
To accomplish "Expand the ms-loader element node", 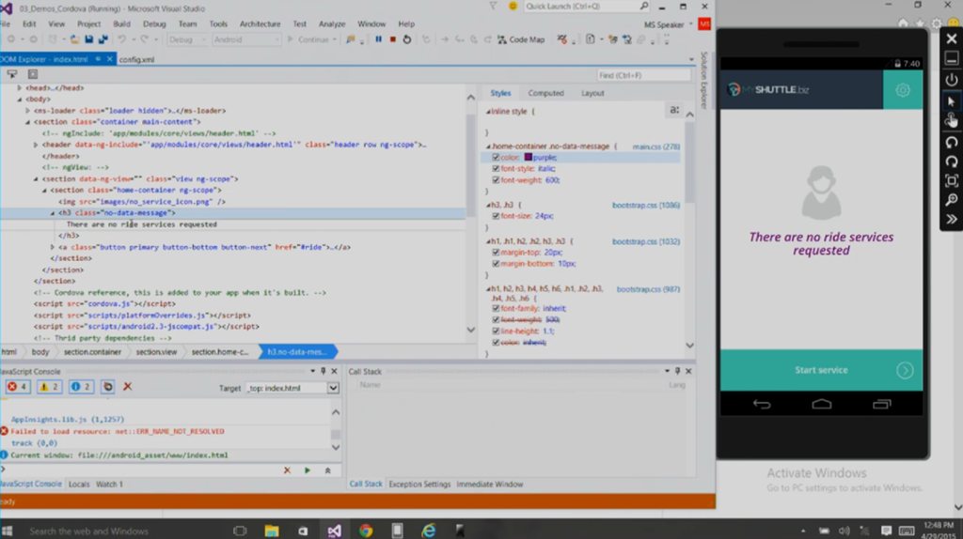I will (x=27, y=111).
